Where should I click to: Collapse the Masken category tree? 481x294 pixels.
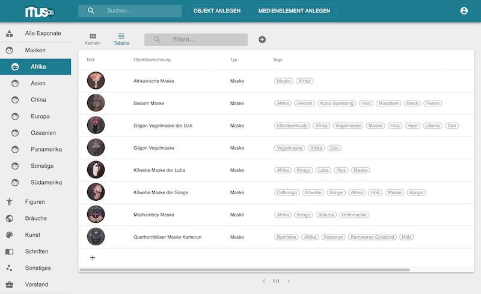click(x=35, y=50)
